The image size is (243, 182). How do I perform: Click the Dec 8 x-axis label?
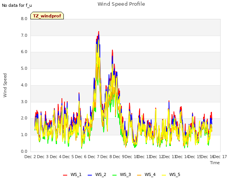click(x=106, y=157)
